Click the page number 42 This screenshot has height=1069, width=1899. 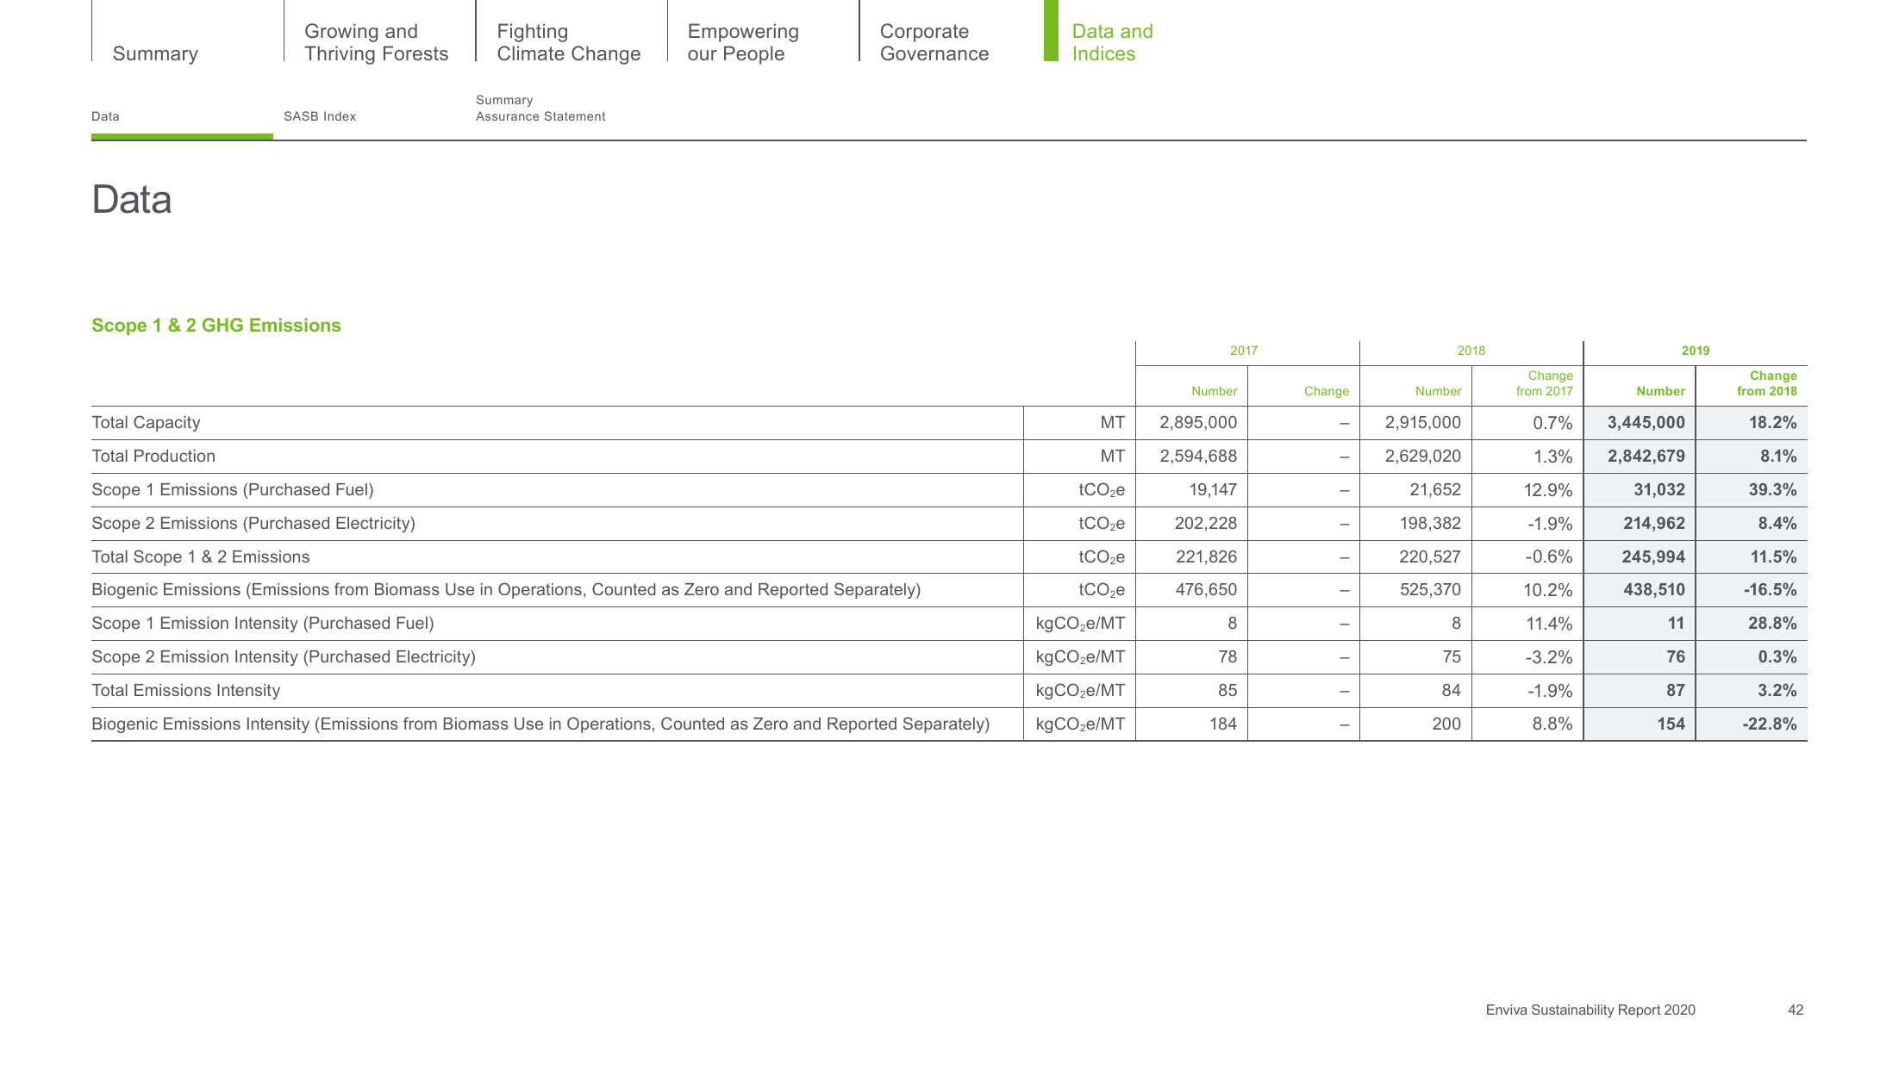[1796, 1010]
